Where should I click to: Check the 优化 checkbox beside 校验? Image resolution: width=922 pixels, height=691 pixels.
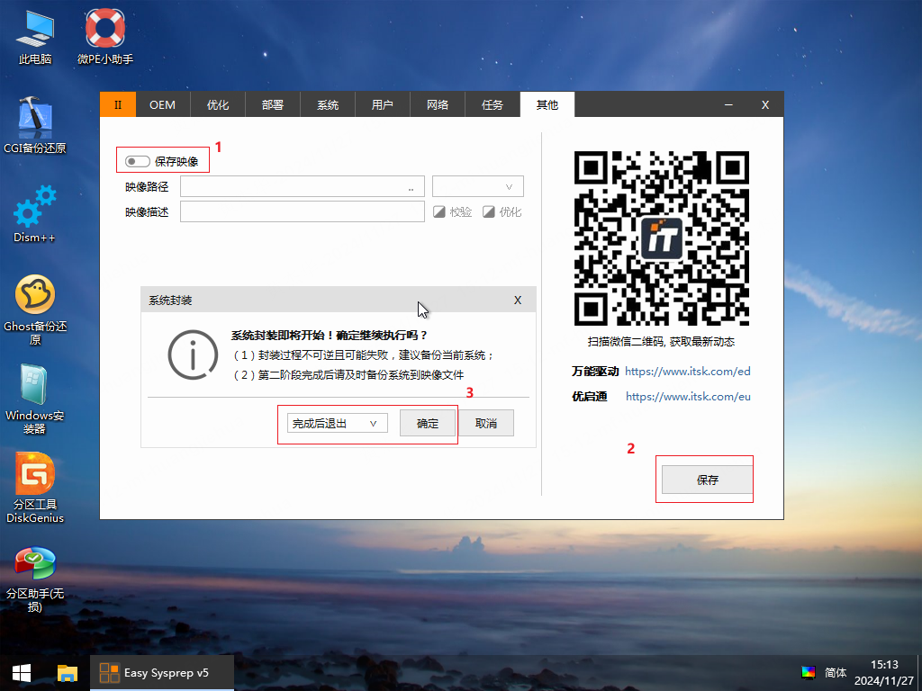(x=489, y=212)
